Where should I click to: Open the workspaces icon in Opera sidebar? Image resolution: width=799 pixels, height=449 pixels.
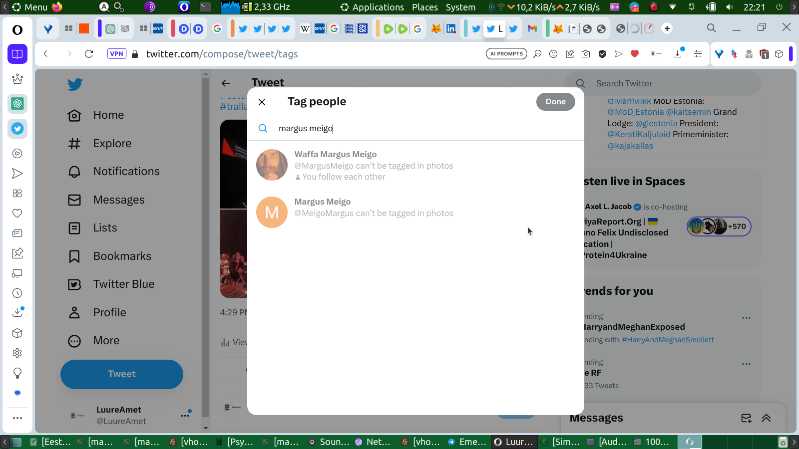17,54
